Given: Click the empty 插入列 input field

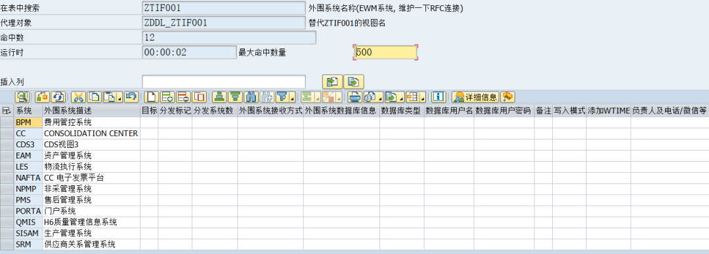Looking at the screenshot, I should tap(224, 82).
